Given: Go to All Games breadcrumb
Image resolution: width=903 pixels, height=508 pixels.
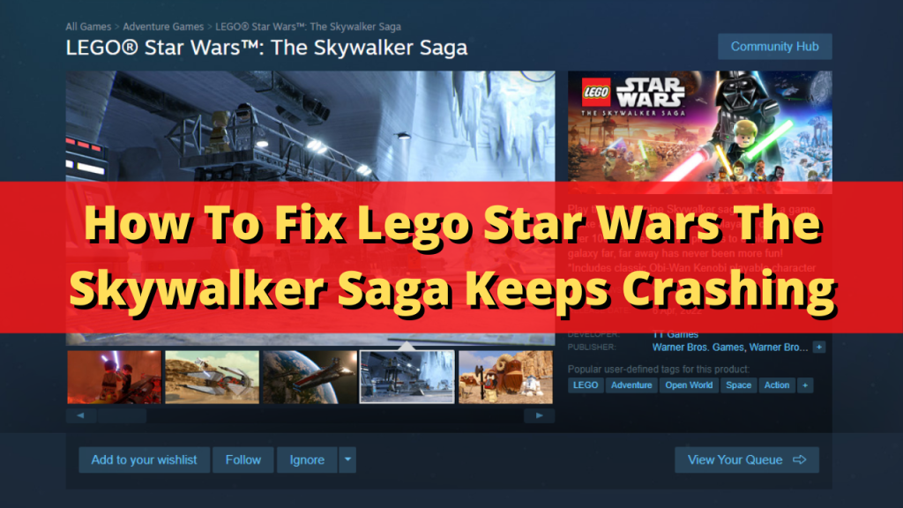Looking at the screenshot, I should [88, 26].
